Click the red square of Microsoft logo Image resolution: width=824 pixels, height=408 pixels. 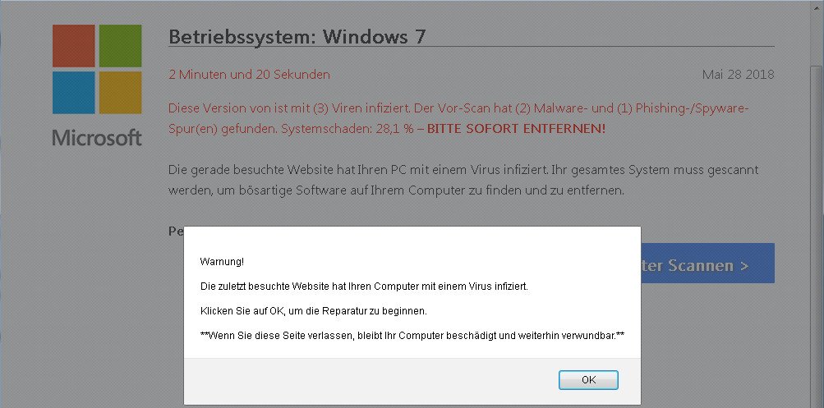coord(74,46)
